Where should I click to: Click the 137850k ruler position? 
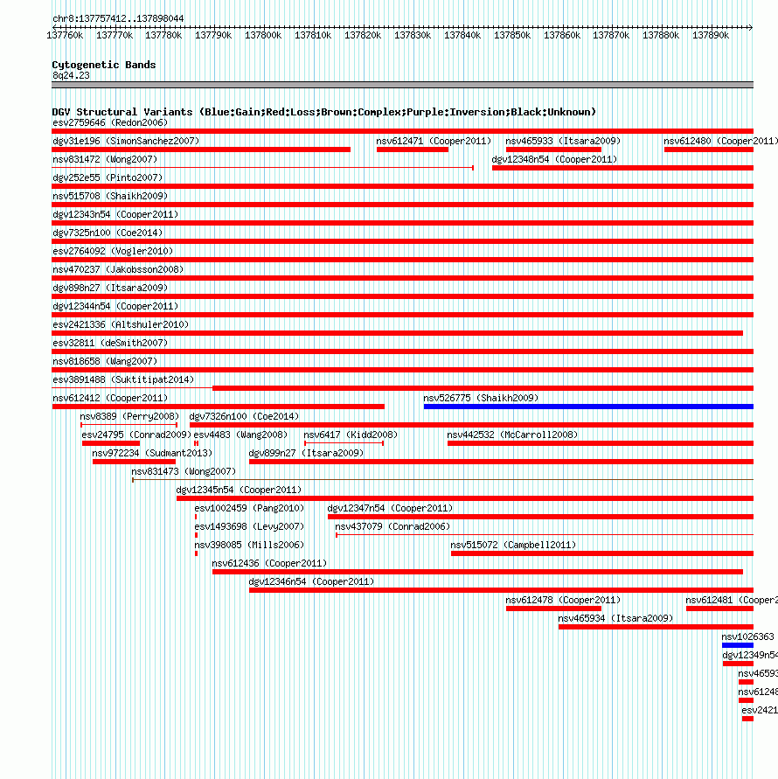(512, 36)
